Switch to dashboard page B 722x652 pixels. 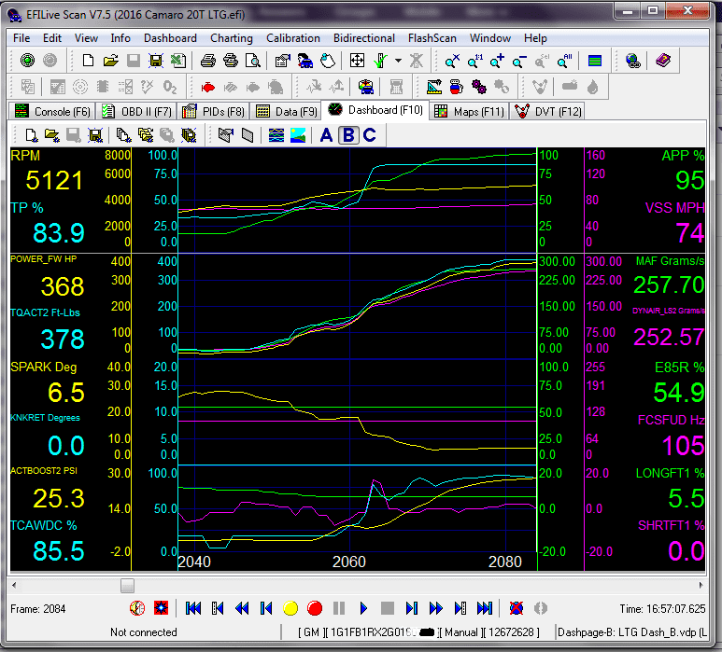pyautogui.click(x=347, y=135)
